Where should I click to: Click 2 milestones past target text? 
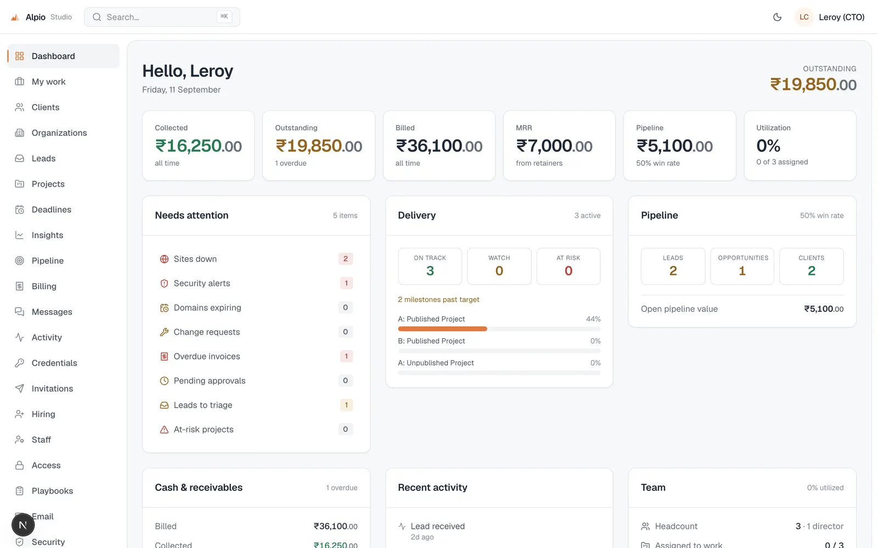[x=438, y=300]
